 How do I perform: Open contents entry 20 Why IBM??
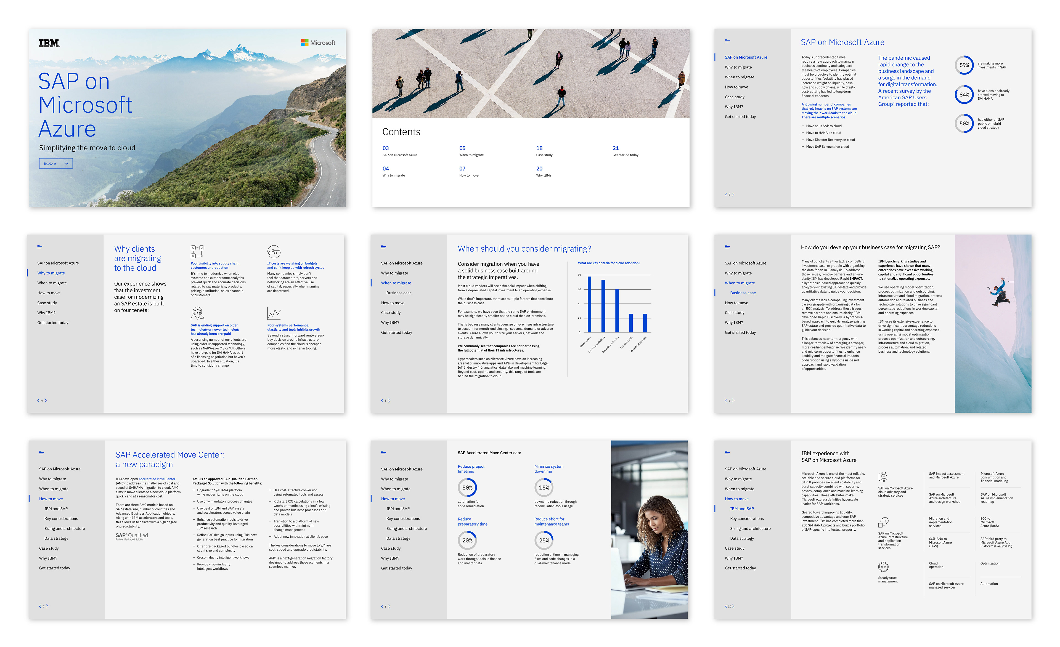coord(544,172)
